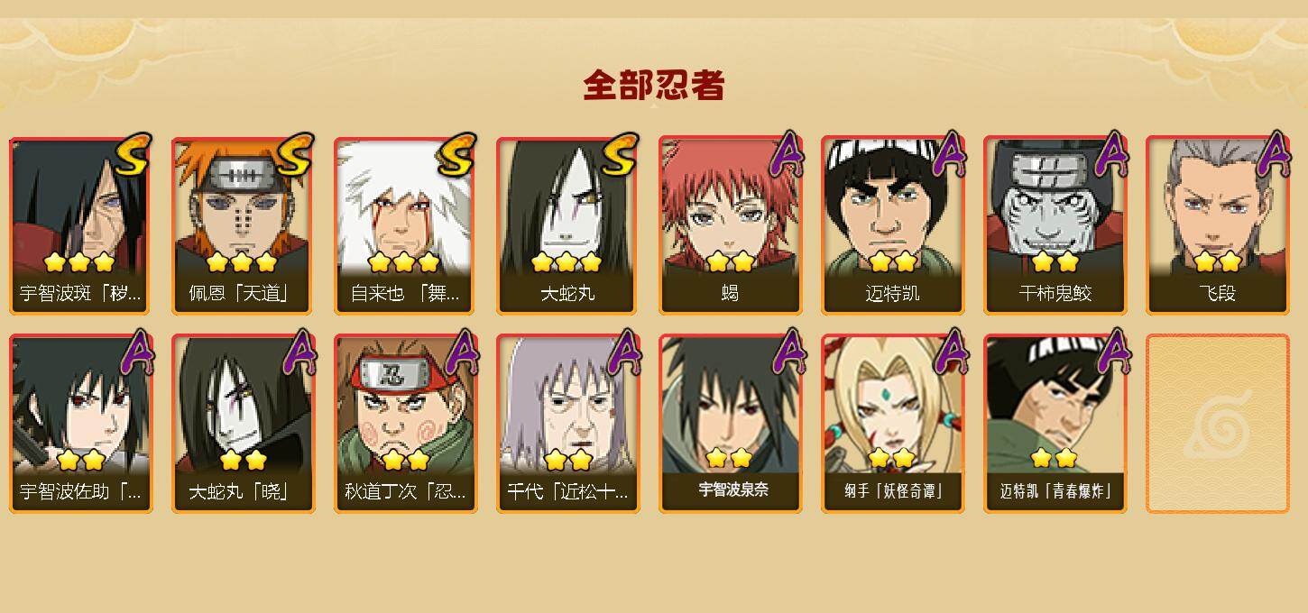This screenshot has height=613, width=1308.
Task: Click the A rank badge on 飞段 card
Action: pyautogui.click(x=1273, y=153)
